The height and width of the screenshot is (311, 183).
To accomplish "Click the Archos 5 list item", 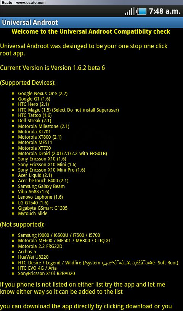I will pos(27,252).
